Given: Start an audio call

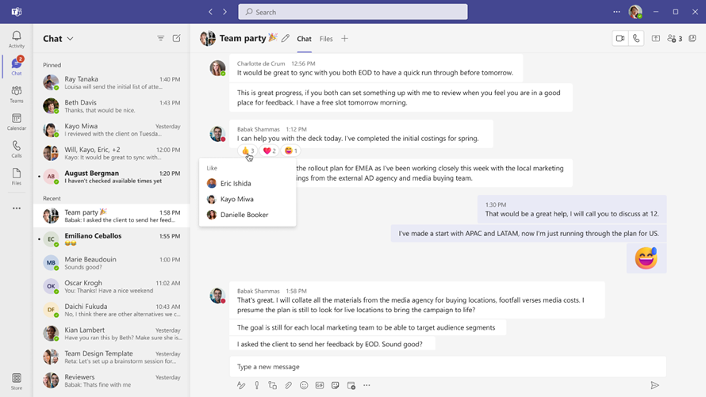Looking at the screenshot, I should tap(636, 39).
